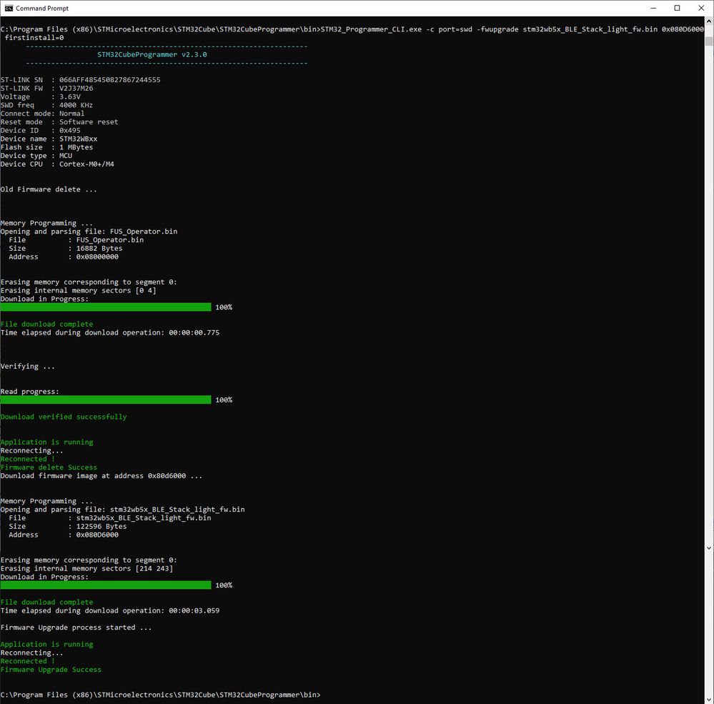Click 'Erasing internal memory sectors [214 243]' line

click(x=87, y=569)
